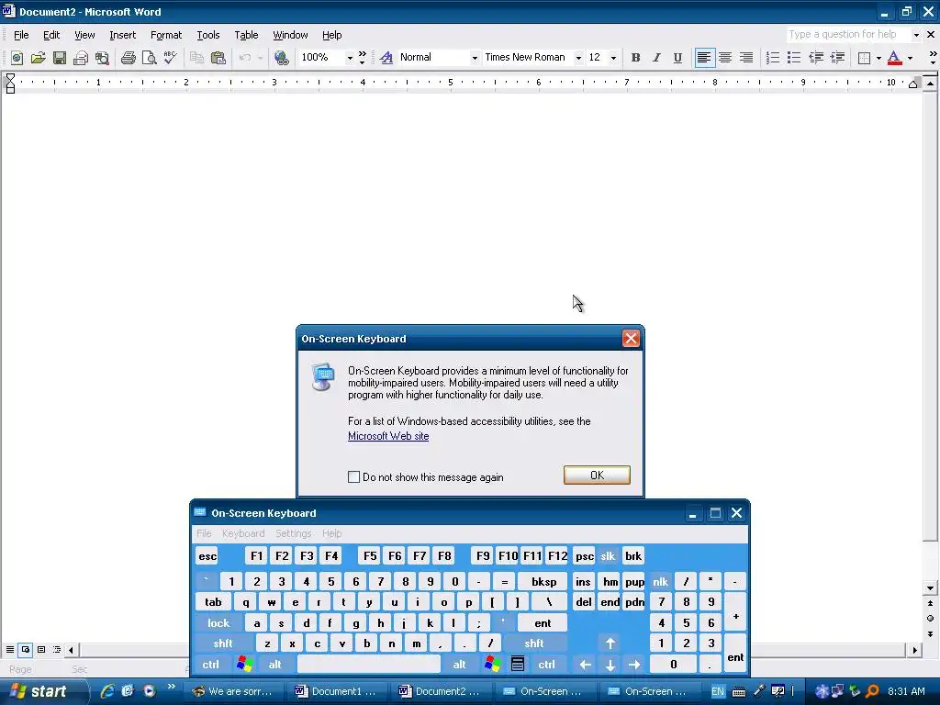This screenshot has width=940, height=705.
Task: Open Times New Roman font dropdown
Action: [x=578, y=58]
